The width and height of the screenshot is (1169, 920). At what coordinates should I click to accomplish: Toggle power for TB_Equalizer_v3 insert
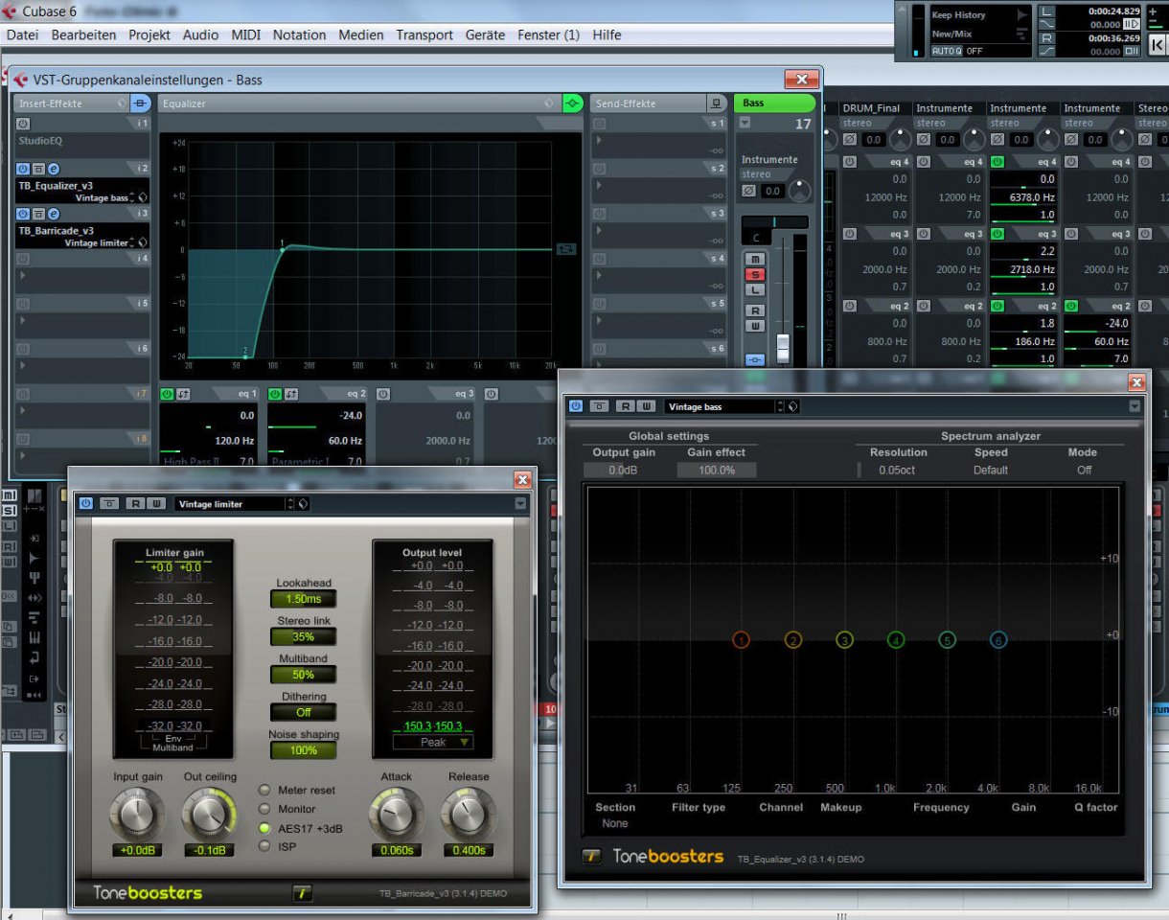pos(23,169)
